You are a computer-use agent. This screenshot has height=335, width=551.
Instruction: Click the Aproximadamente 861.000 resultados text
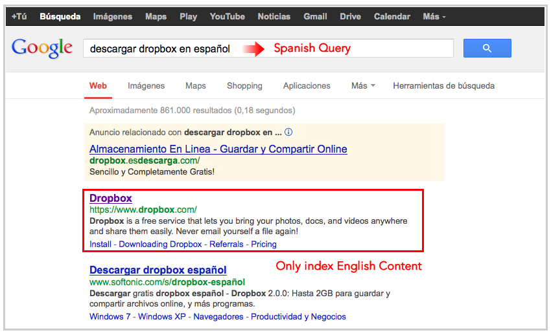pos(193,111)
